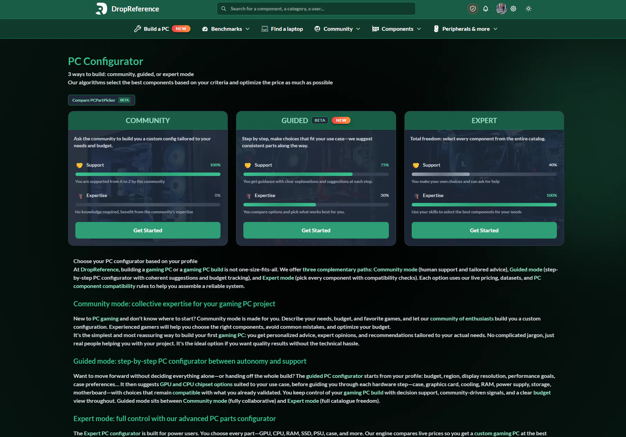Click the Expertise icon in Guided card

249,196
